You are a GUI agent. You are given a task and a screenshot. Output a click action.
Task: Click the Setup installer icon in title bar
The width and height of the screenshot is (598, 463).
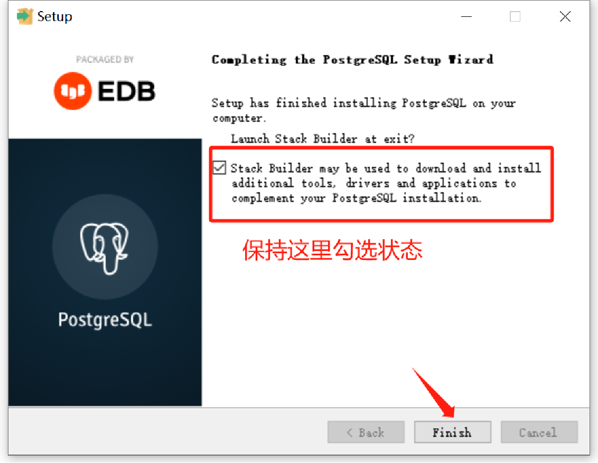[x=25, y=16]
